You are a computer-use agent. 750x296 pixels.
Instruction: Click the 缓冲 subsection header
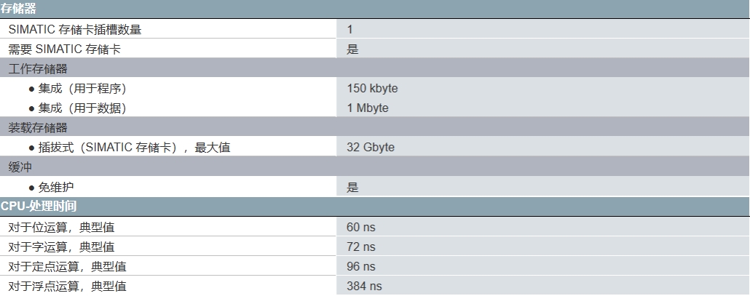20,167
